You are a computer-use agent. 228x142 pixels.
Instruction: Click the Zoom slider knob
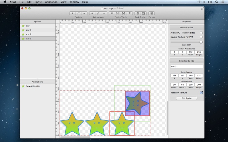click(x=201, y=42)
